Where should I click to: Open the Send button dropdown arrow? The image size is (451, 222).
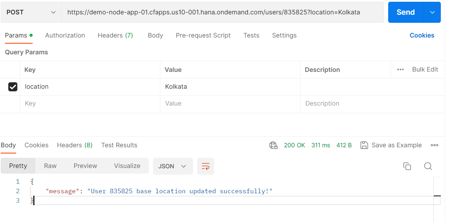[432, 12]
